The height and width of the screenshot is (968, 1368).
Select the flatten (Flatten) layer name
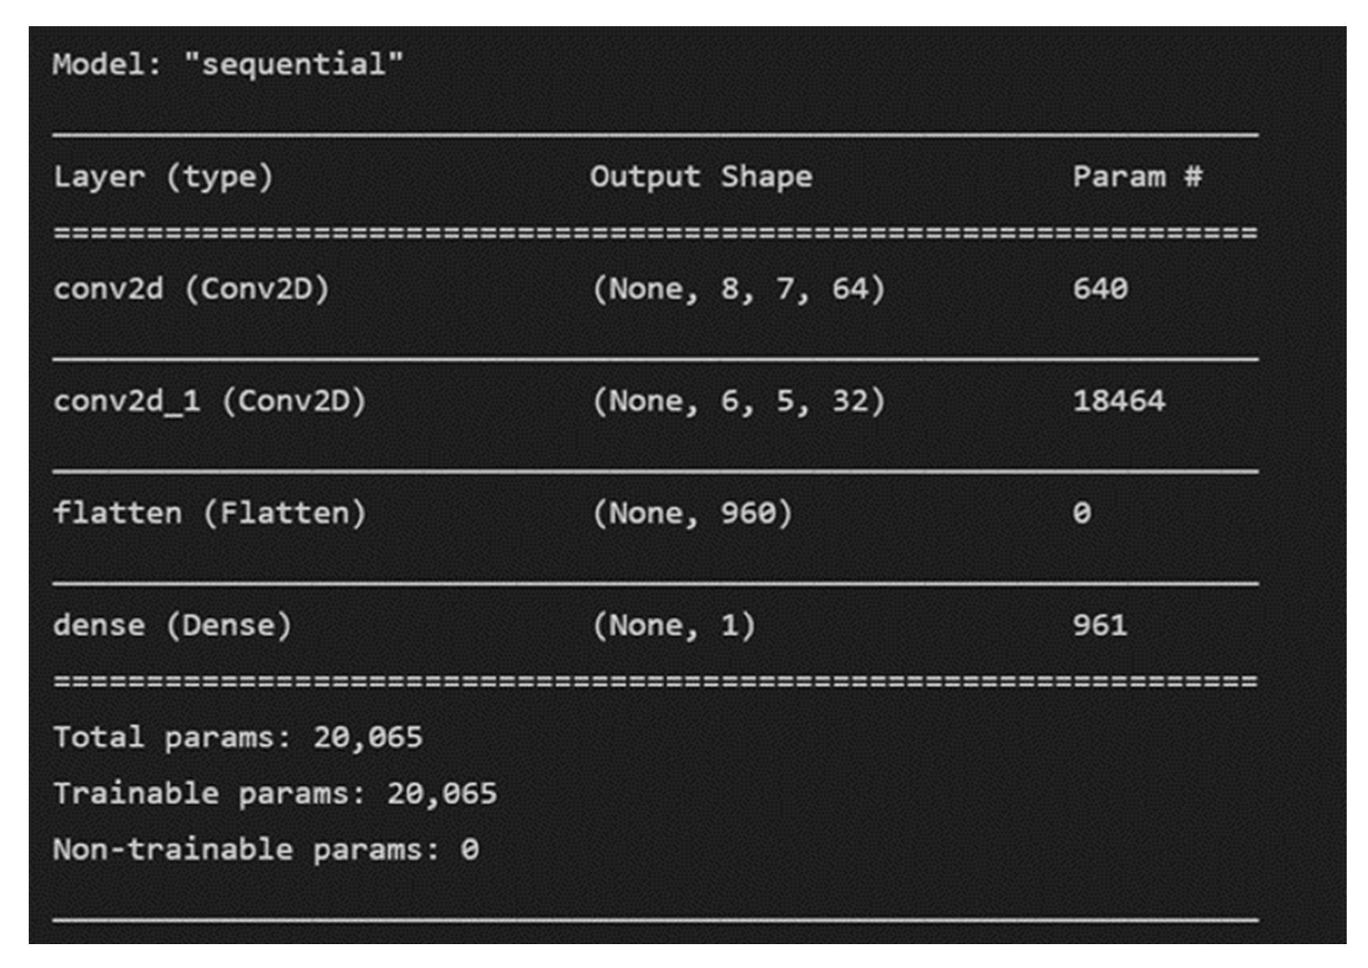(x=209, y=513)
